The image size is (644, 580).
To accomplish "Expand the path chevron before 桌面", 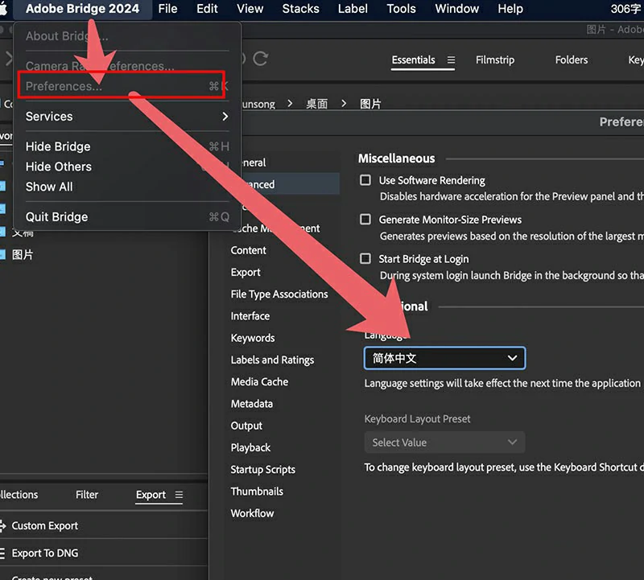I will pyautogui.click(x=290, y=104).
